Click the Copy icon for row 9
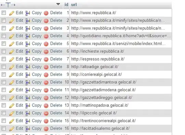The height and width of the screenshot is (135, 185). [28, 75]
